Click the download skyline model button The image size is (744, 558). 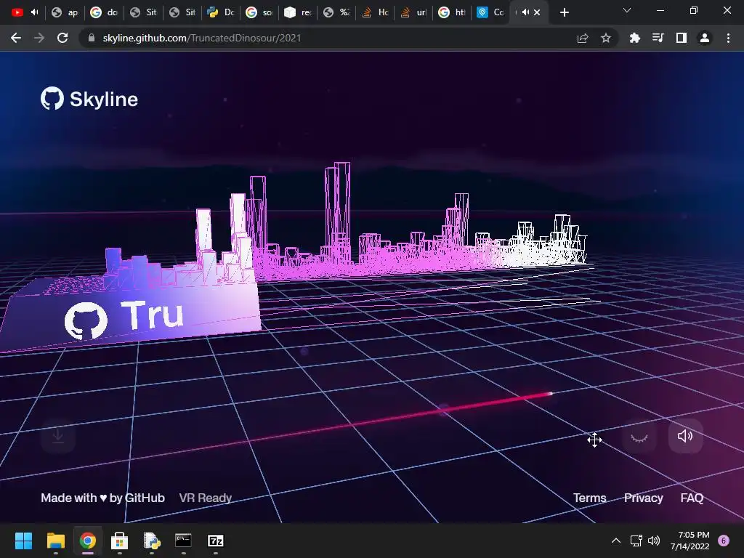coord(58,436)
